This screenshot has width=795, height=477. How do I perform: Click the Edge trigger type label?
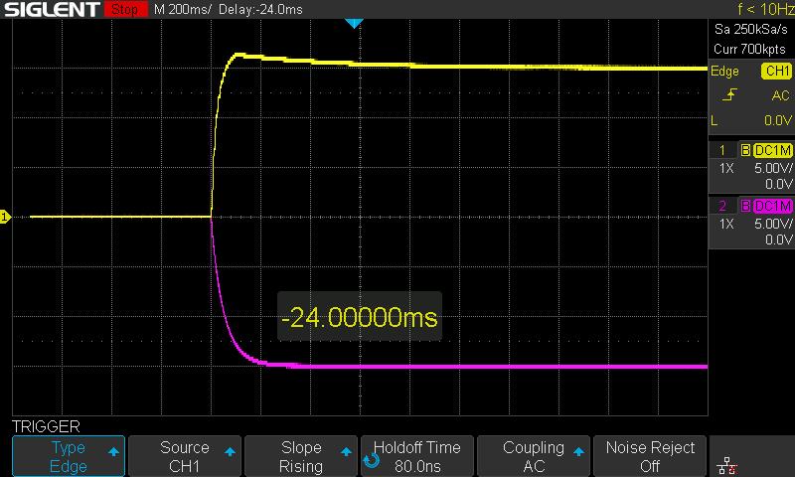[x=724, y=72]
